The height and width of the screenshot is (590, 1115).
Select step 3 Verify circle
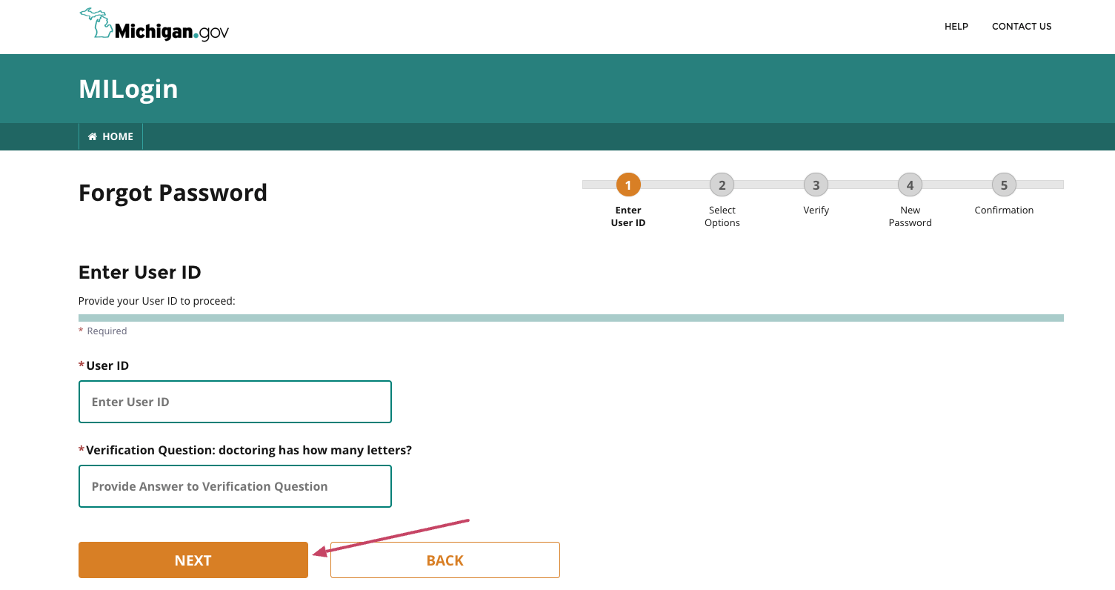[x=816, y=185]
